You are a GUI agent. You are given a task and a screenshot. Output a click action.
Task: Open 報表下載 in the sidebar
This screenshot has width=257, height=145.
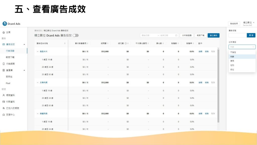(10, 57)
